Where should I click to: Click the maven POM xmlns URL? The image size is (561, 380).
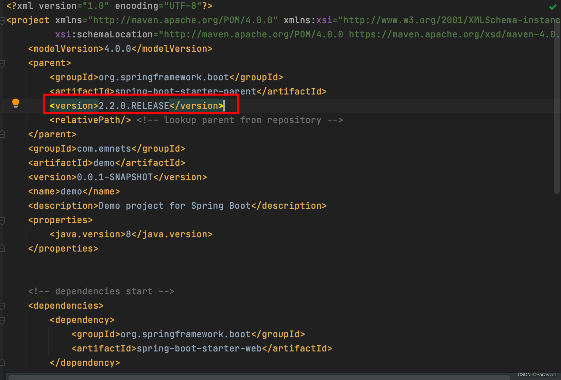coord(183,20)
